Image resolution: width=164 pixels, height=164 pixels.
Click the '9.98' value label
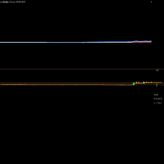pyautogui.click(x=156, y=95)
